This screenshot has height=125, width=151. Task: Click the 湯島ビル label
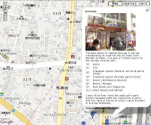tap(70, 13)
